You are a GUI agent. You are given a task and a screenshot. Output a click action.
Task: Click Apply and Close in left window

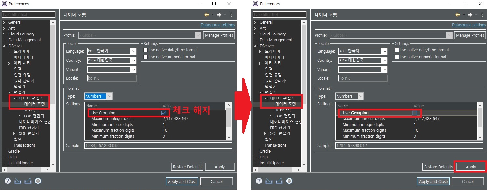click(x=182, y=182)
